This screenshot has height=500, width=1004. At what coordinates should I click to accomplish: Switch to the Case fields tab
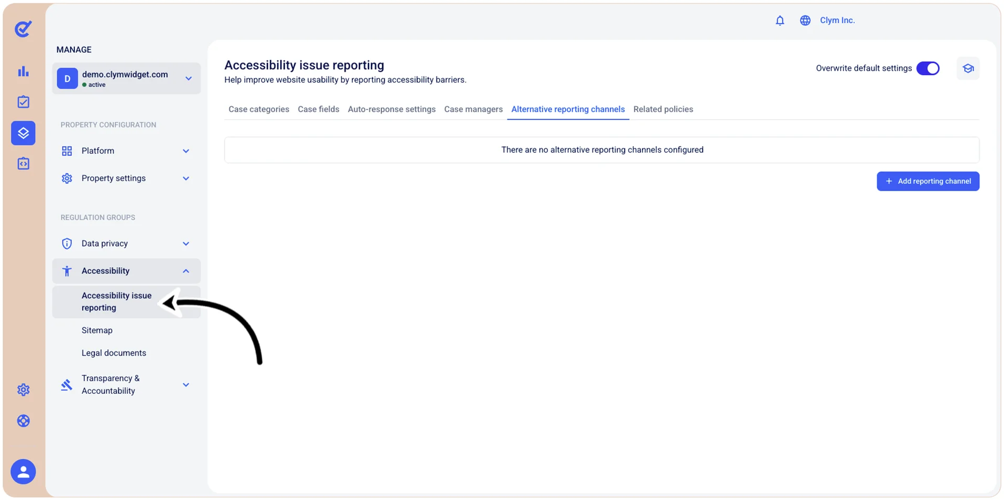coord(318,109)
